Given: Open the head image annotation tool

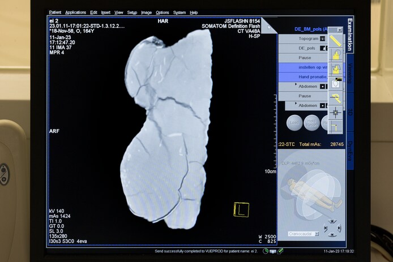Looking at the screenshot, I should point(335,83).
